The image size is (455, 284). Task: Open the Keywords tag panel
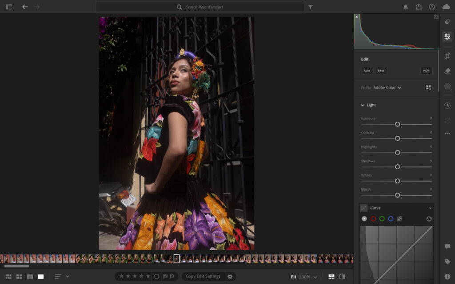(447, 262)
